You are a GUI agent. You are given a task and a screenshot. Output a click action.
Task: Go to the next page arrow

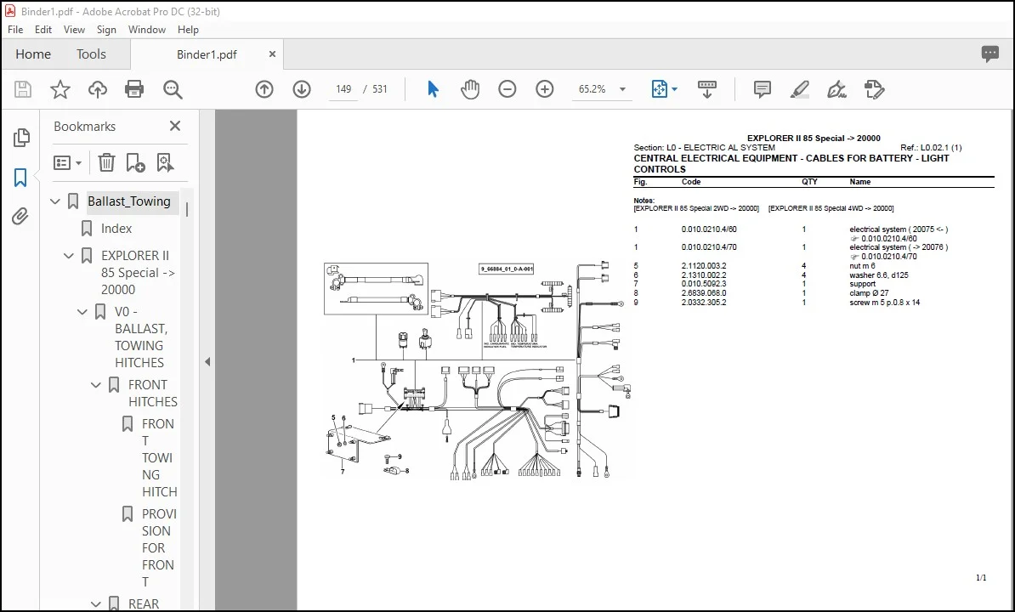pyautogui.click(x=302, y=89)
